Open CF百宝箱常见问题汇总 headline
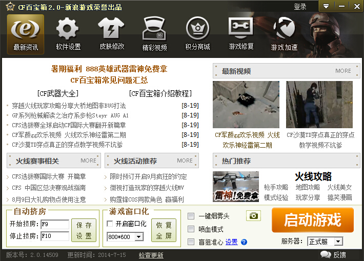The width and height of the screenshot is (364, 261). (x=109, y=81)
